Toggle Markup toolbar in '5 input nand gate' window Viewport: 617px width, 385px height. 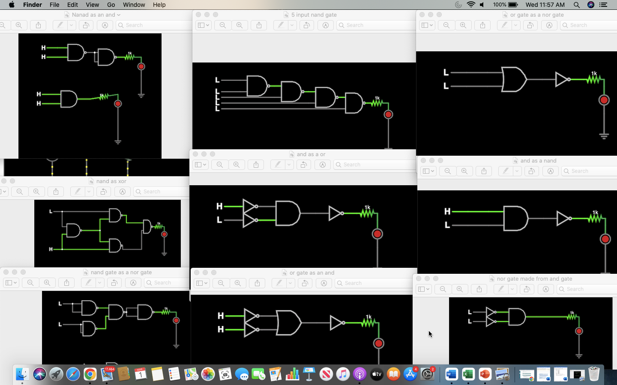(x=326, y=25)
